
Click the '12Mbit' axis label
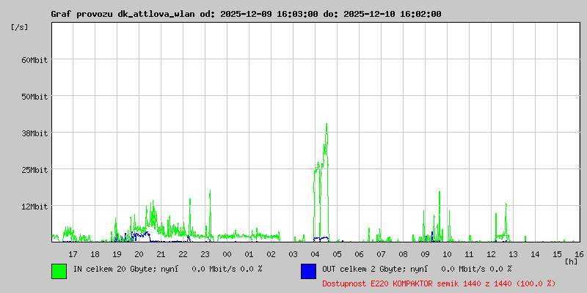[34, 207]
